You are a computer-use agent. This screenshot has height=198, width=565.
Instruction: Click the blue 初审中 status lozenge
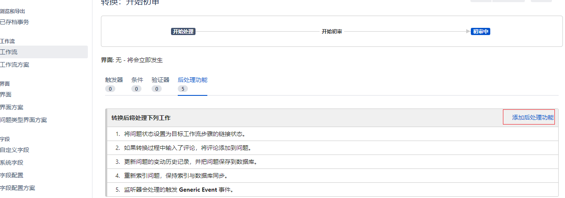click(x=481, y=32)
